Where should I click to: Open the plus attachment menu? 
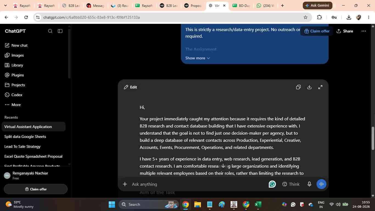coord(125,184)
